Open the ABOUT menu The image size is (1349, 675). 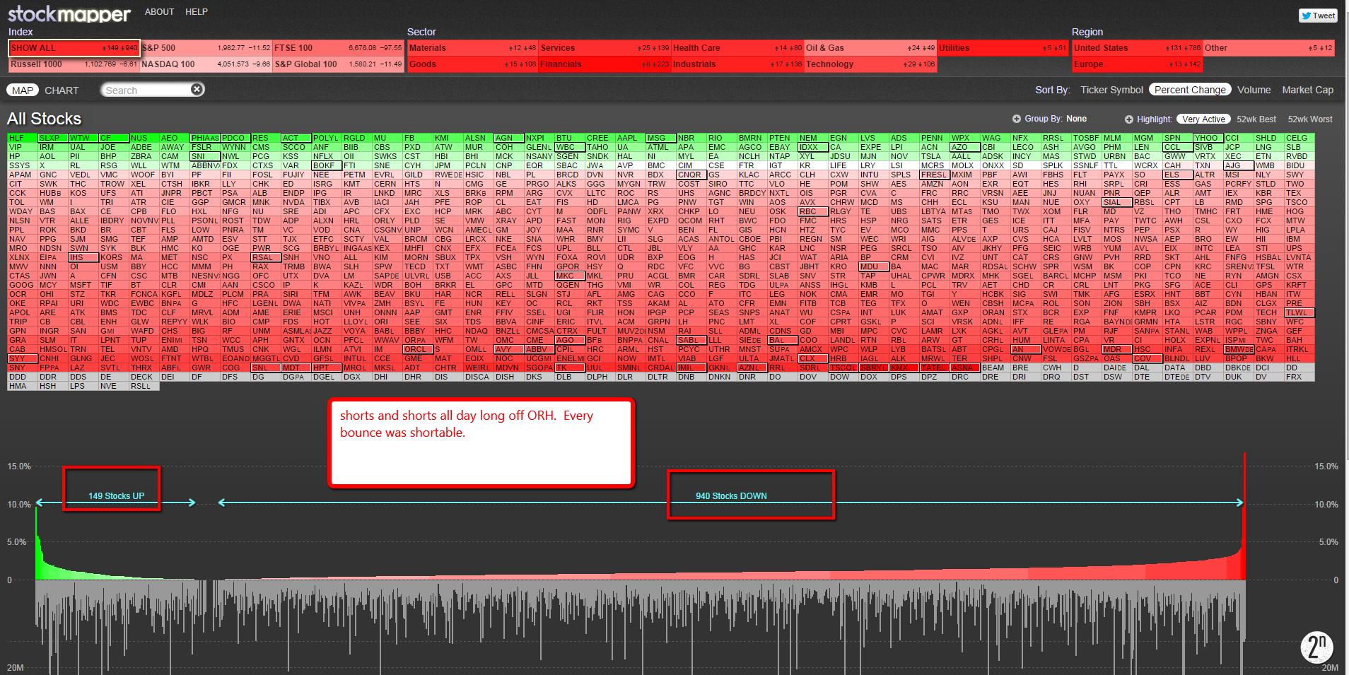click(x=159, y=12)
